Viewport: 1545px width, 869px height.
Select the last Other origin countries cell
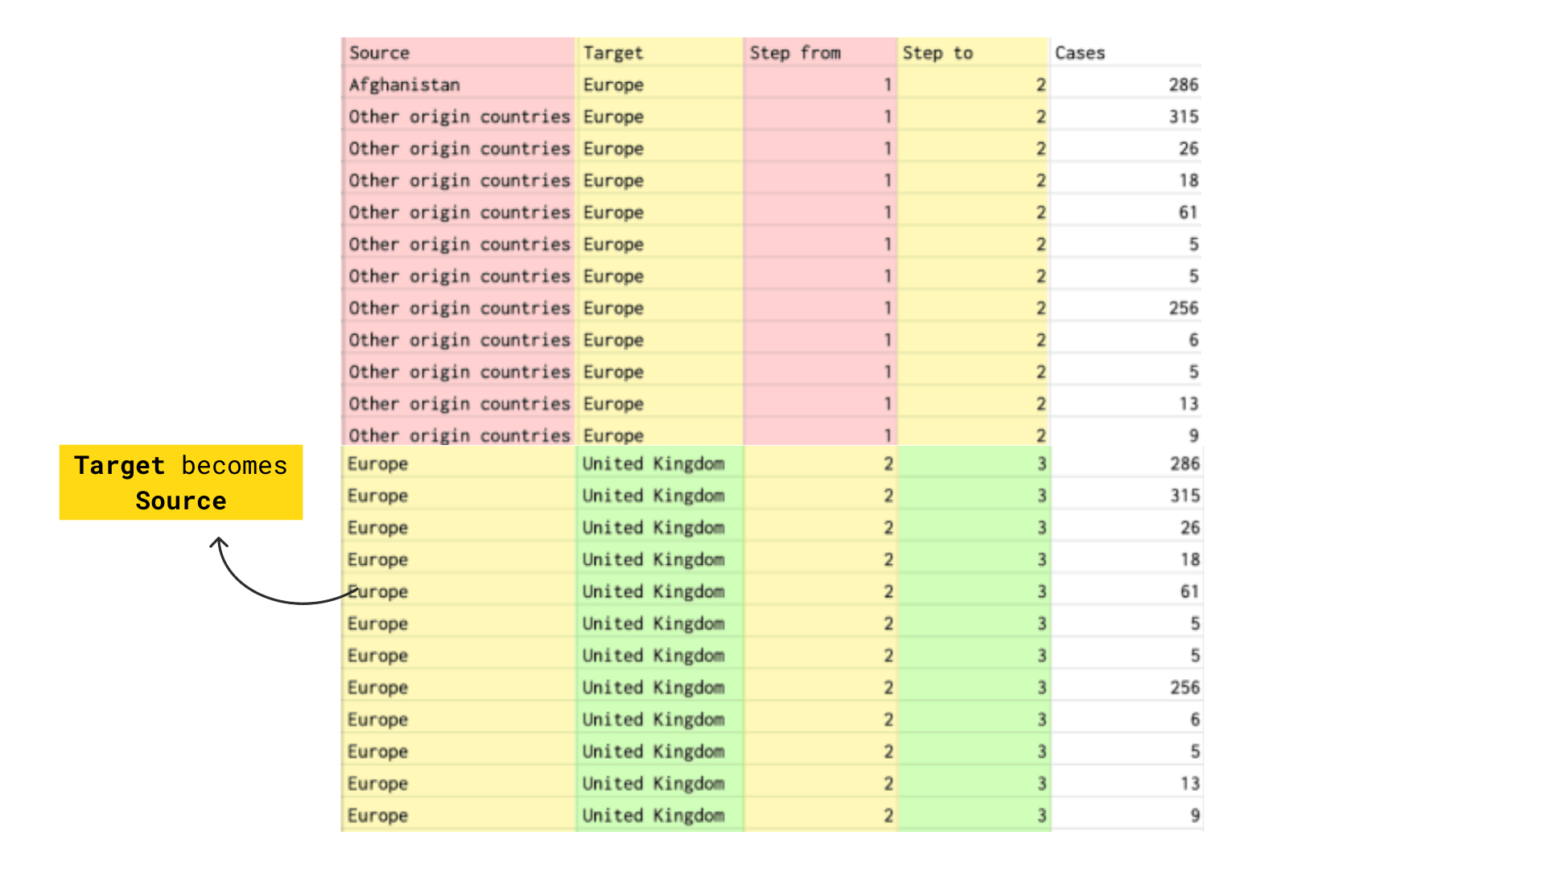pos(459,435)
